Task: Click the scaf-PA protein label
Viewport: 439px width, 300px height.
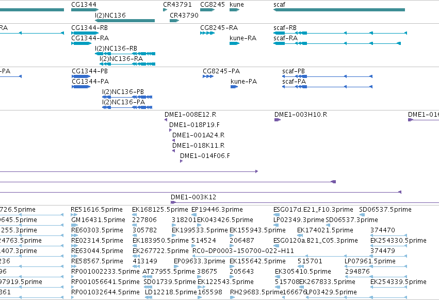Action: coord(294,82)
